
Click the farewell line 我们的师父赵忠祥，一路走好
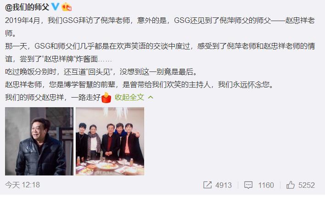tap(53, 97)
